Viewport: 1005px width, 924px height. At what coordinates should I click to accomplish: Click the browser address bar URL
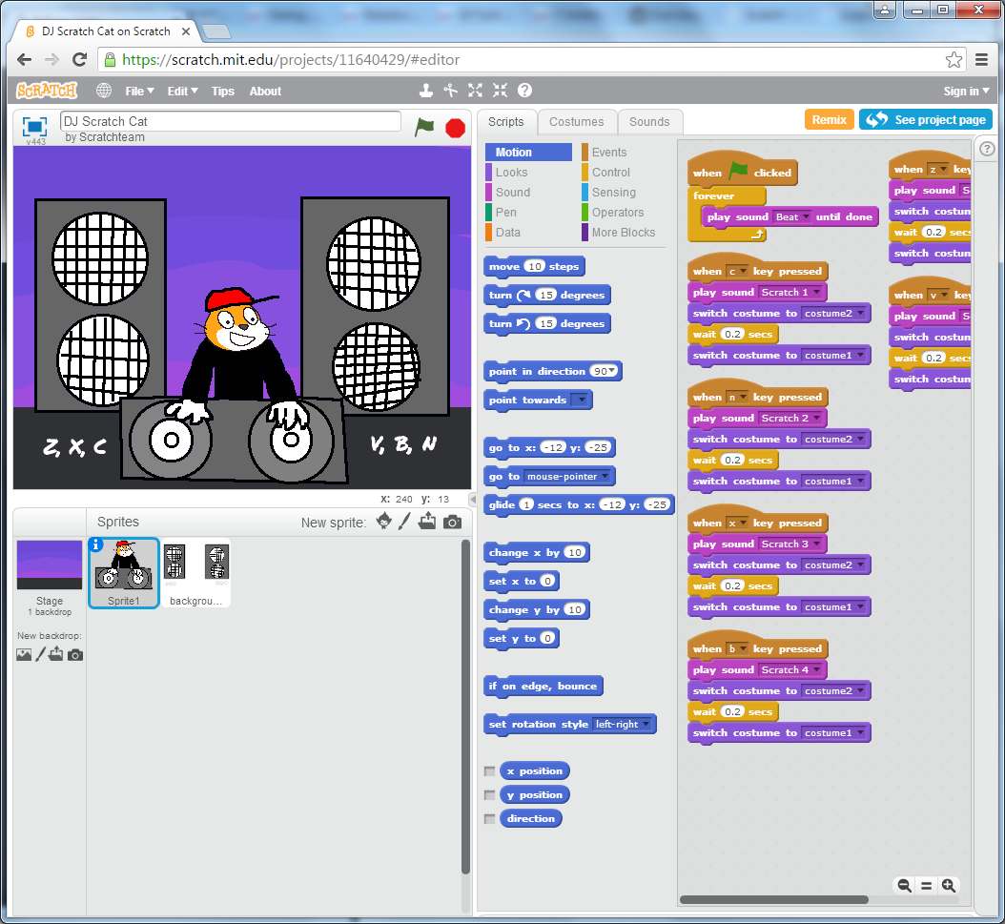click(291, 59)
